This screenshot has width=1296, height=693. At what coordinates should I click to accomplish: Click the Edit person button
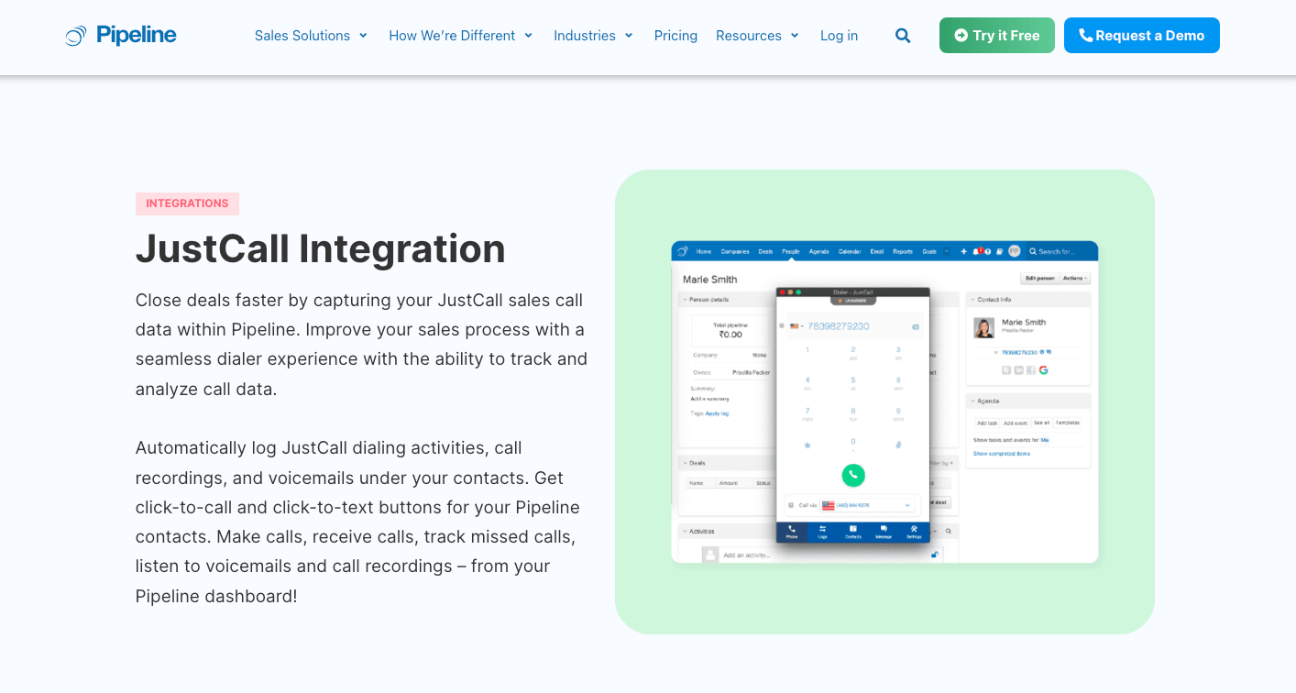[1039, 278]
